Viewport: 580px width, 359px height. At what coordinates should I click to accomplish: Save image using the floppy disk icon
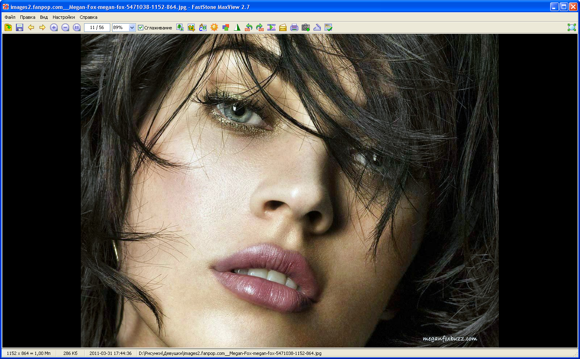20,27
